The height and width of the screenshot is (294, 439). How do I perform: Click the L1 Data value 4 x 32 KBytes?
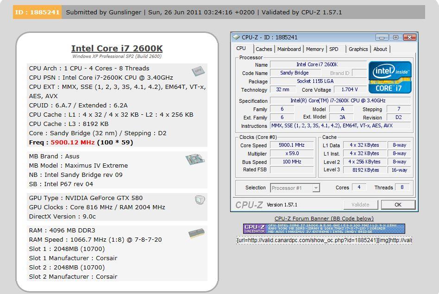364,145
